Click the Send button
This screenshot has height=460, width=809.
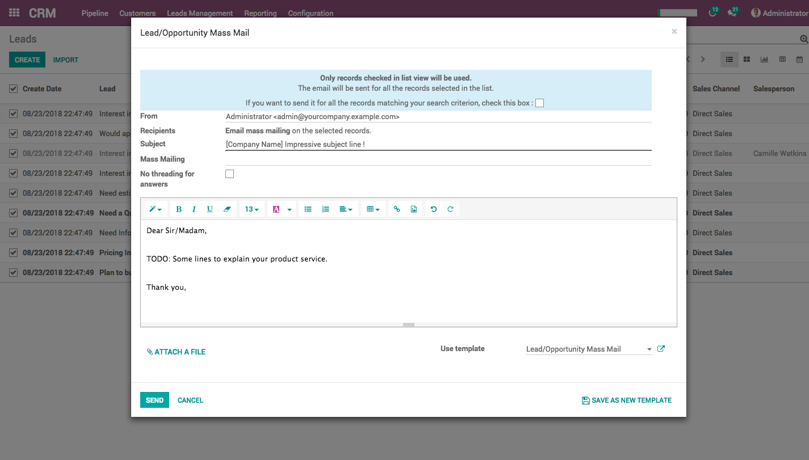click(154, 400)
